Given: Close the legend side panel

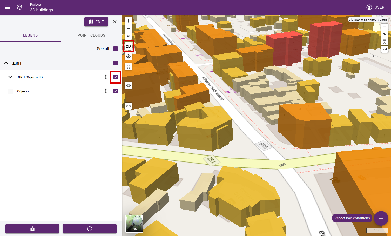Looking at the screenshot, I should coord(115,22).
